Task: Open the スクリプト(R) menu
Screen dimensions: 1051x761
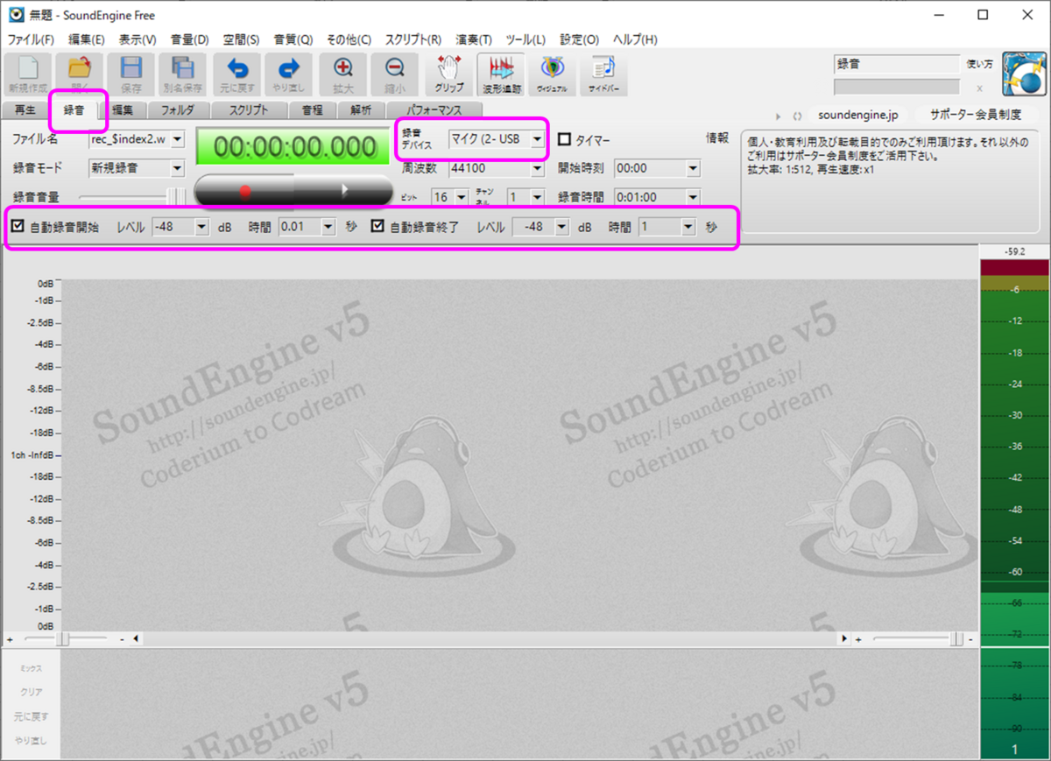Action: [x=413, y=39]
